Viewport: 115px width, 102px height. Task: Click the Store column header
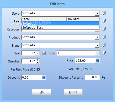(44, 19)
